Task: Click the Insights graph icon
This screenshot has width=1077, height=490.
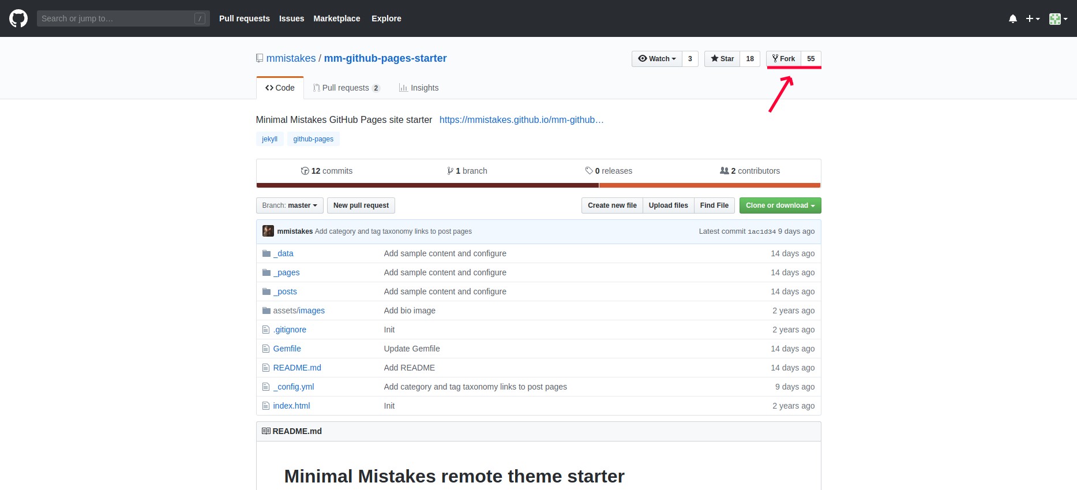Action: click(403, 88)
